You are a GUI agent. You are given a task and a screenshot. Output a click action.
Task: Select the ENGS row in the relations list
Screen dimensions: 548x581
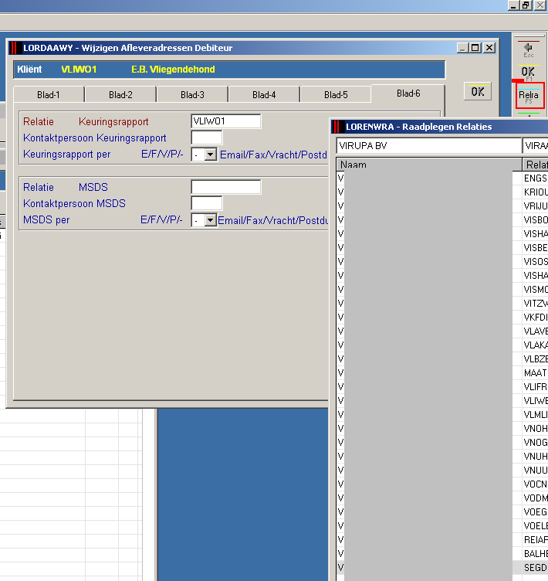(442, 178)
